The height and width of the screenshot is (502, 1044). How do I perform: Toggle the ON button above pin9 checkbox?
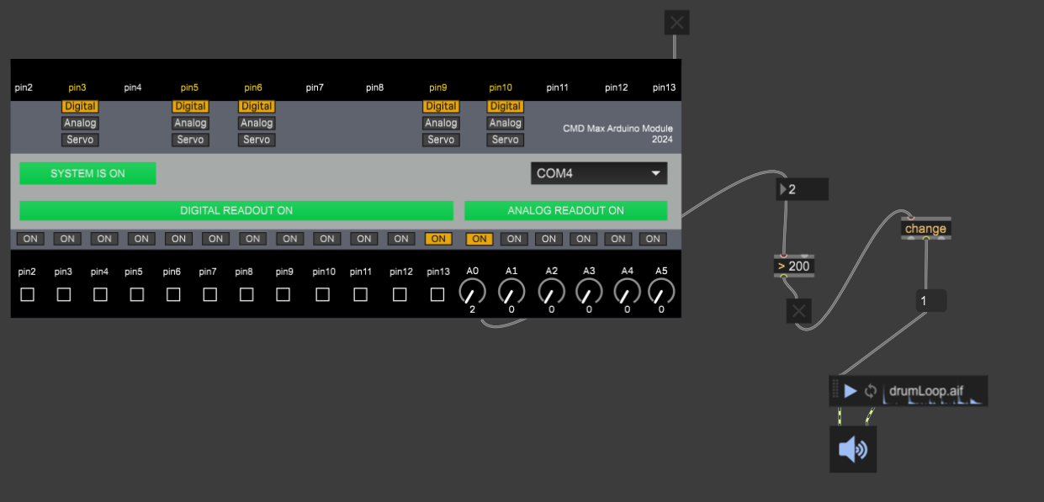pyautogui.click(x=289, y=239)
